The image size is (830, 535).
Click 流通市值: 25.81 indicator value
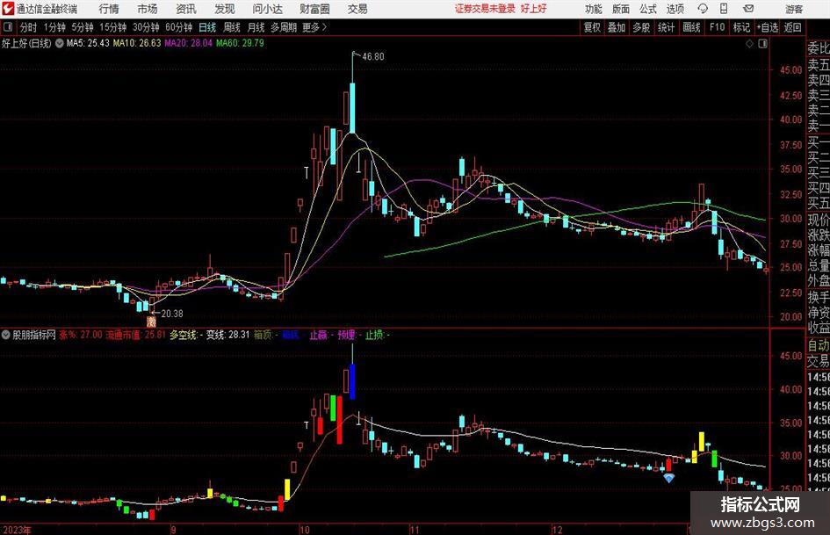(x=135, y=335)
